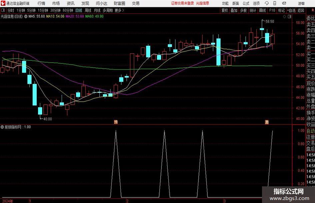Image resolution: width=315 pixels, height=203 pixels.
Task: Click the 统计 statistics button
Action: [253, 10]
